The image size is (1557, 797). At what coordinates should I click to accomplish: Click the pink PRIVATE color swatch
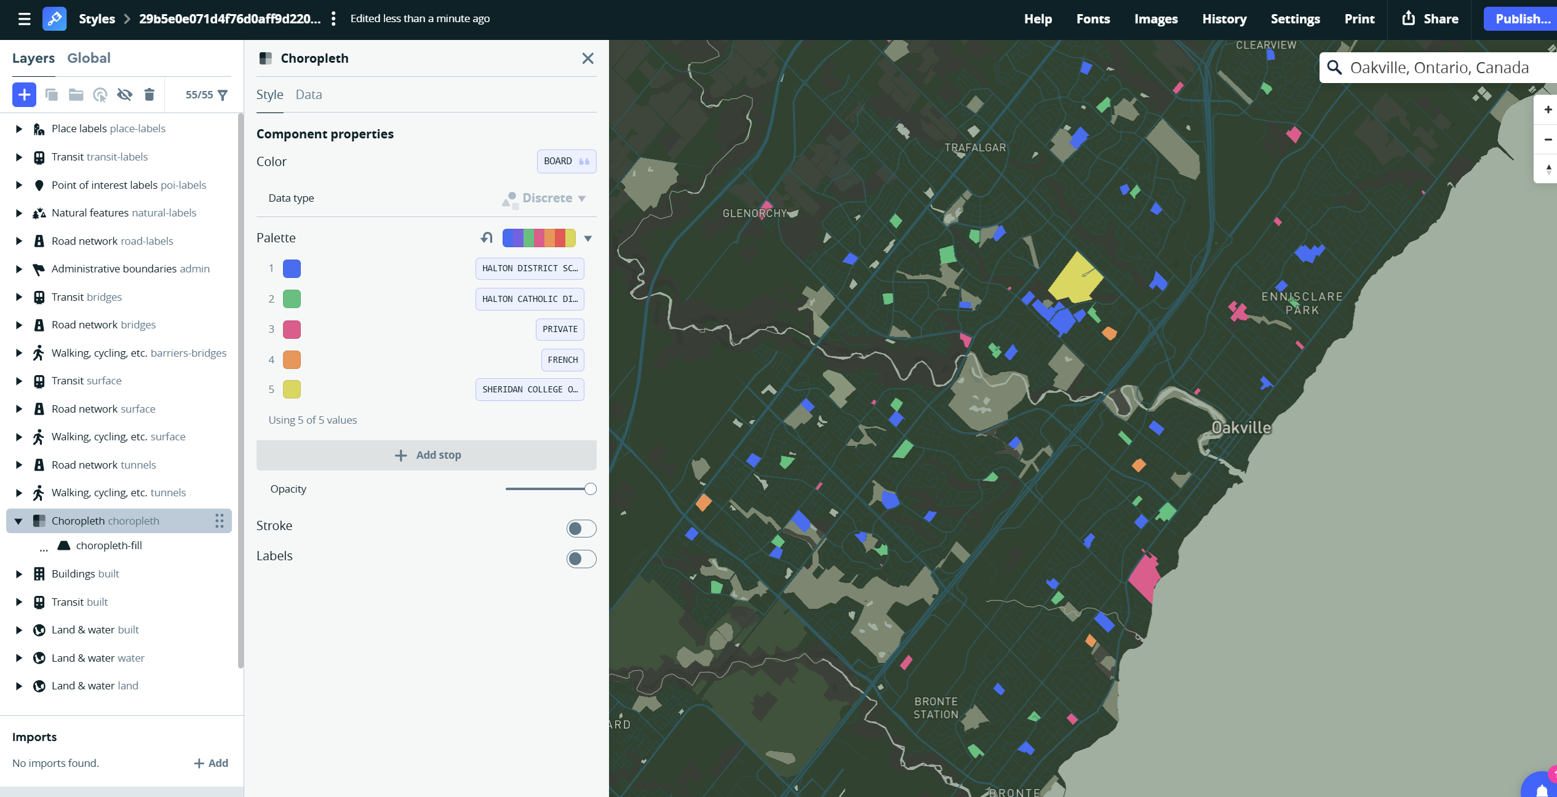(292, 329)
